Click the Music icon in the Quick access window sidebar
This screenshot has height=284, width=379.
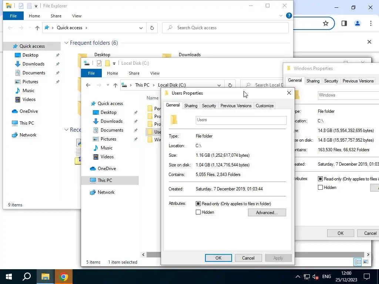(18, 91)
